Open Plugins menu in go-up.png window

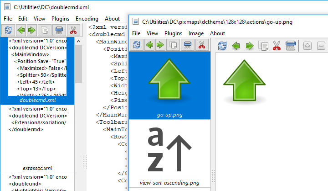point(173,33)
